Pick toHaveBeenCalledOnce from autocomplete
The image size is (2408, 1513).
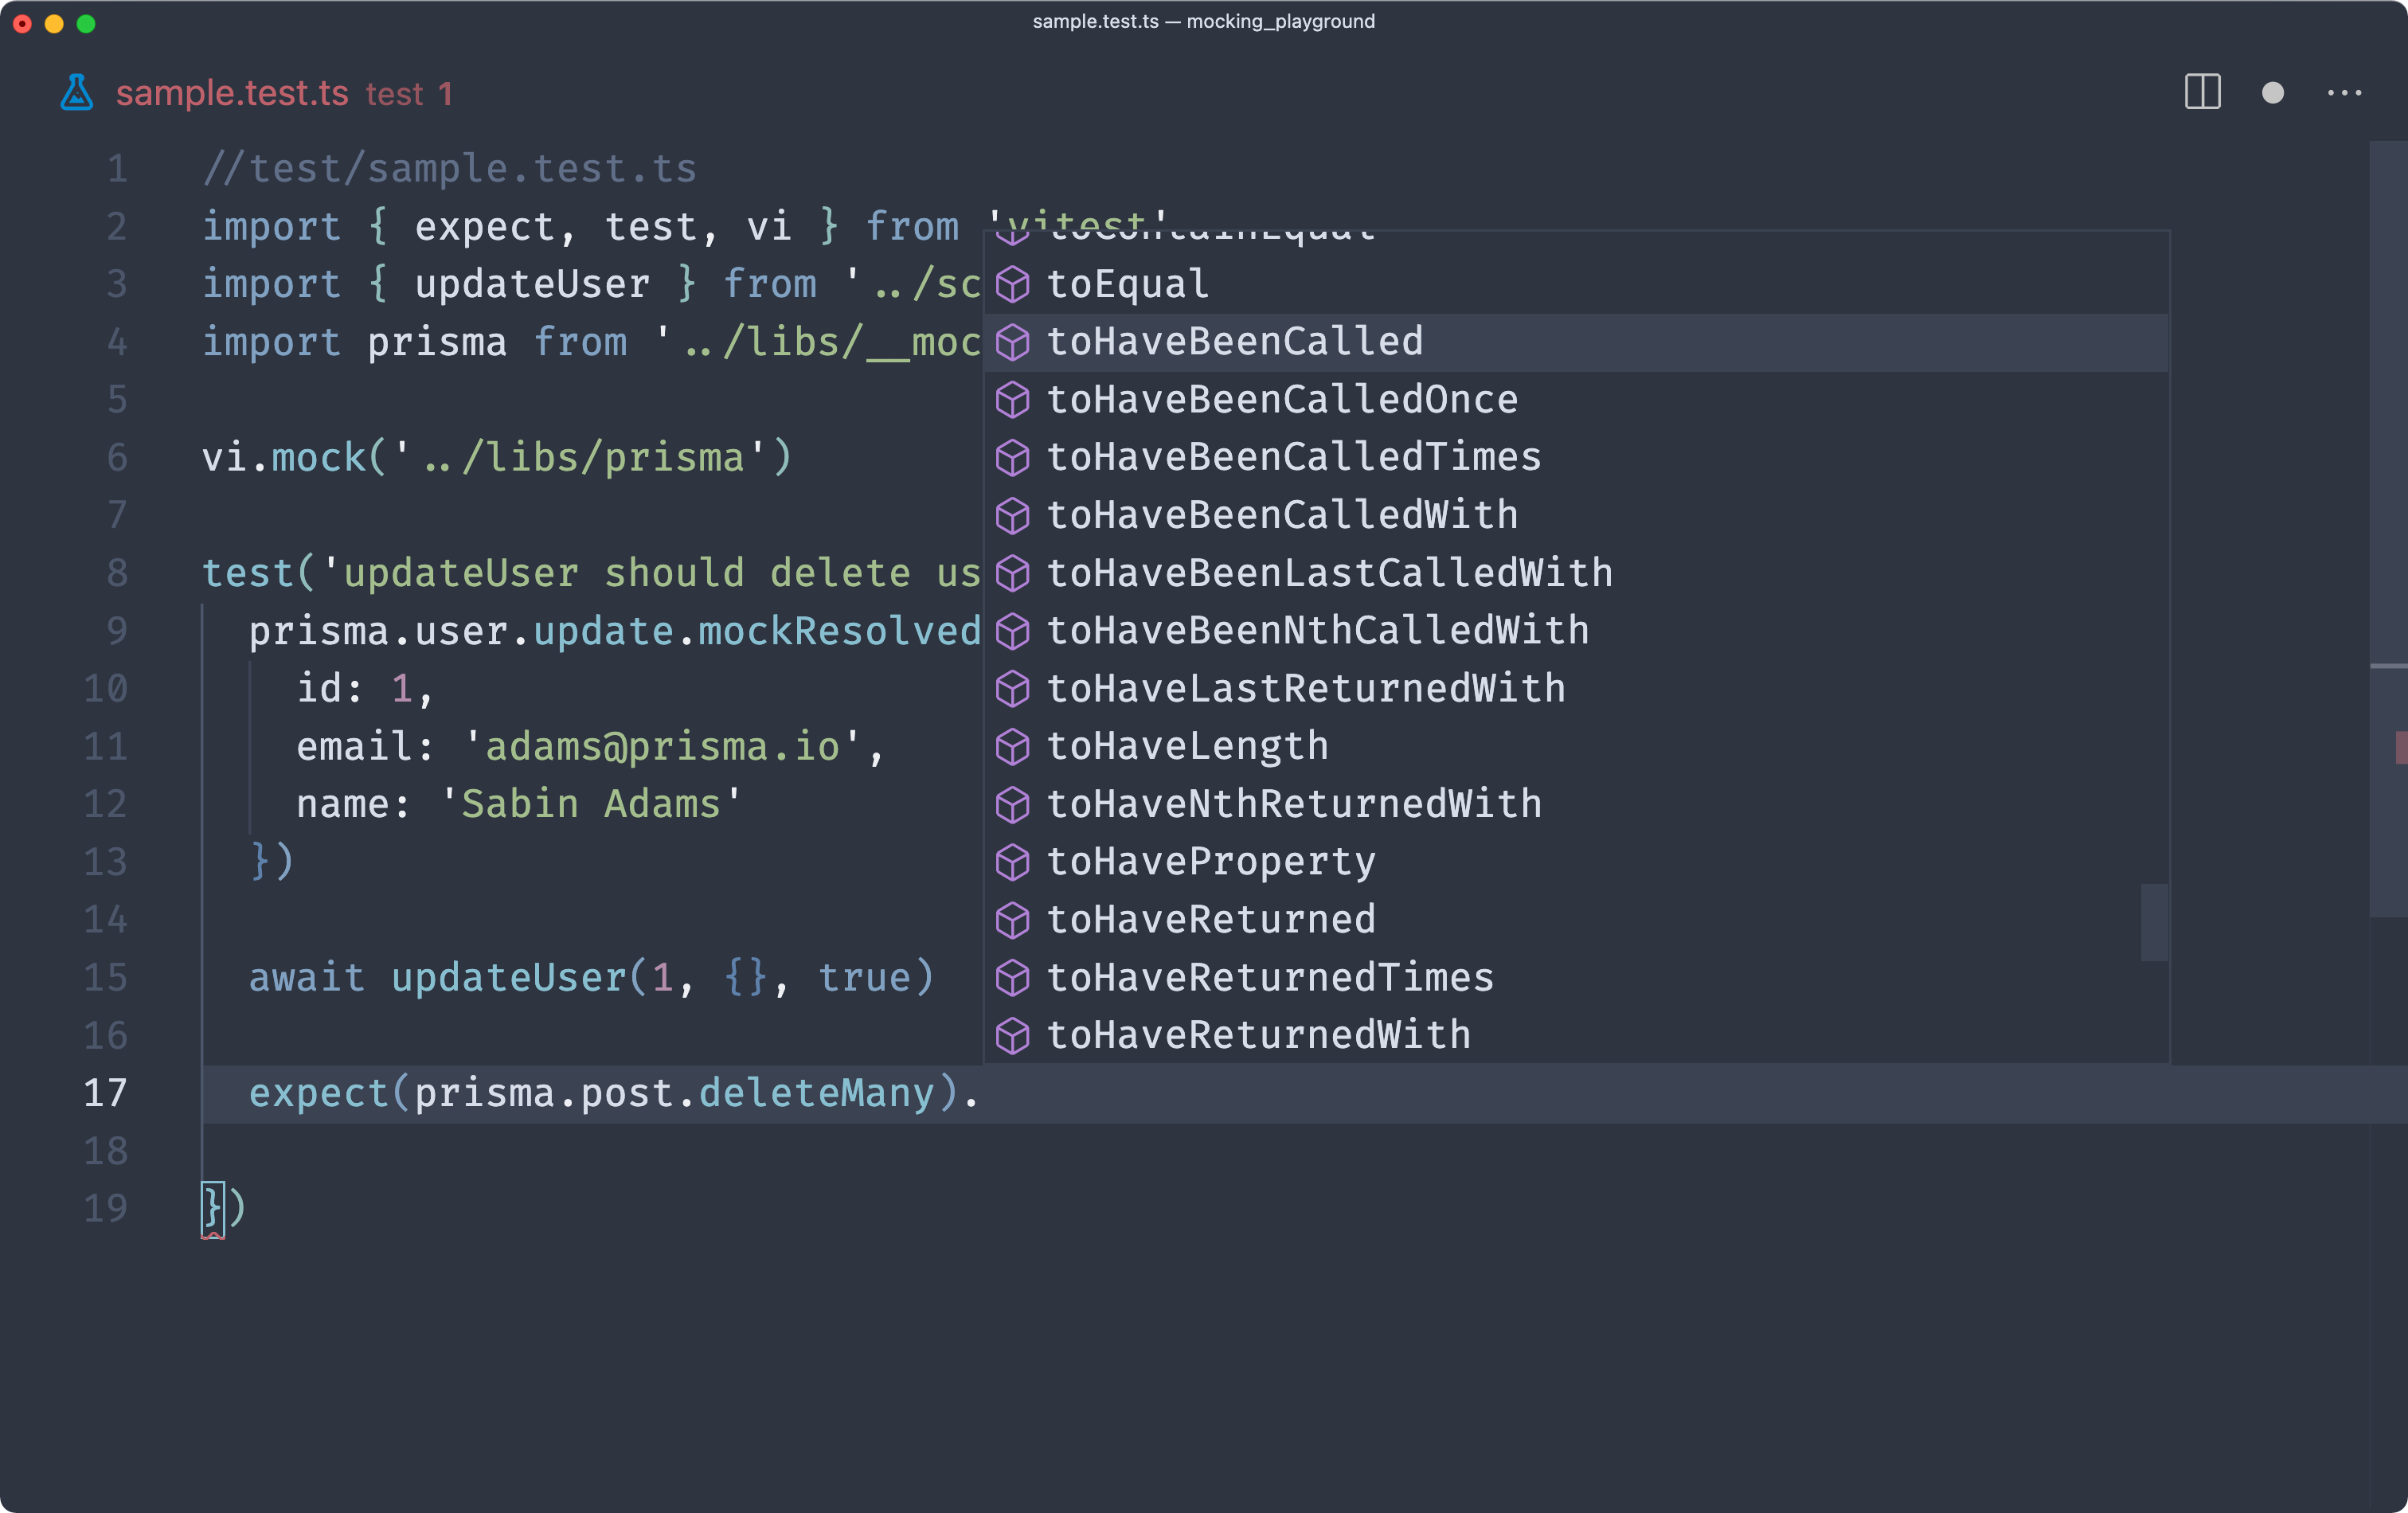tap(1576, 401)
